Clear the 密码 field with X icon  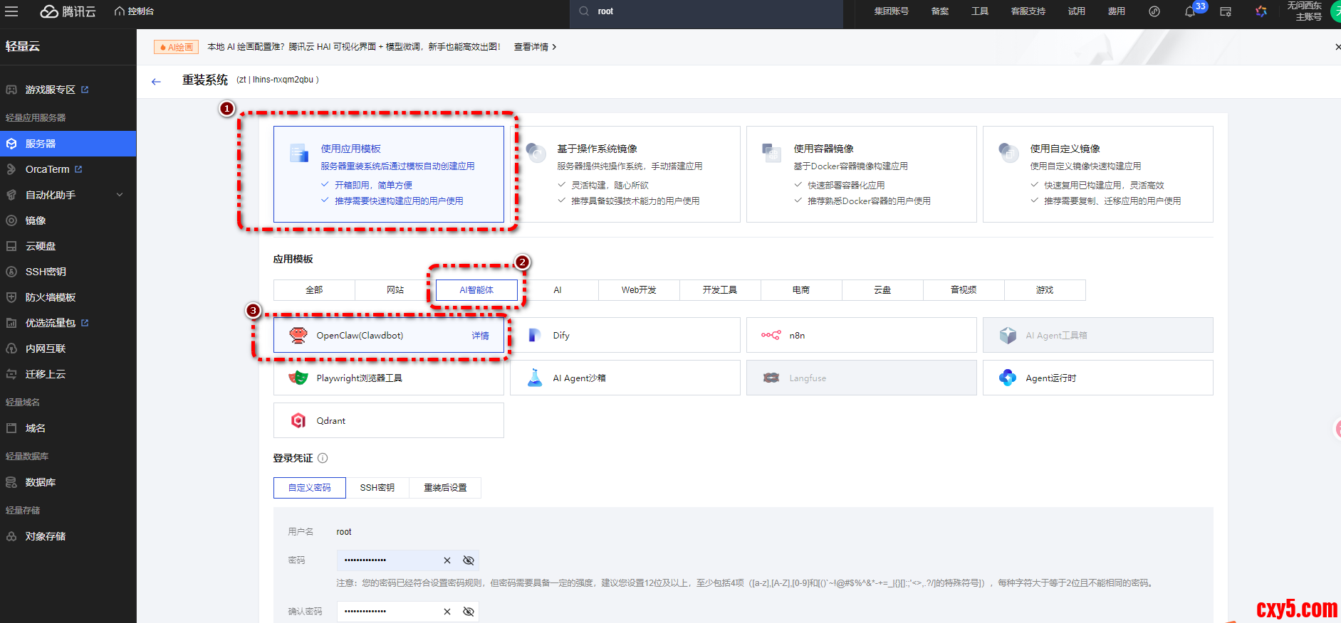pyautogui.click(x=447, y=560)
